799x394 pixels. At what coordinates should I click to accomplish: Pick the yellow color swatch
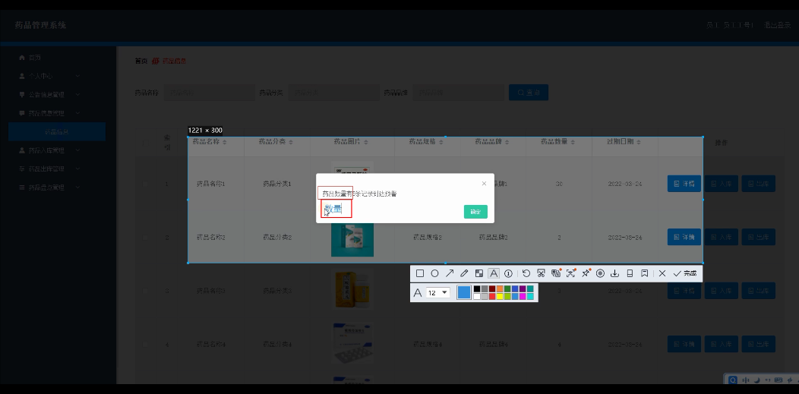tap(500, 296)
